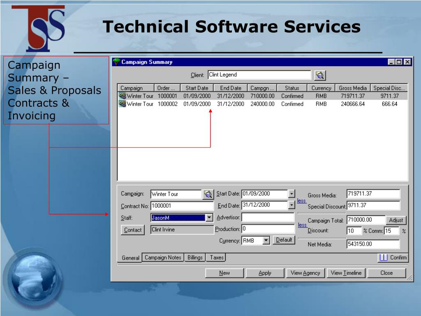This screenshot has height=316, width=421.
Task: Click the 'less' link near Discount
Action: tap(302, 225)
